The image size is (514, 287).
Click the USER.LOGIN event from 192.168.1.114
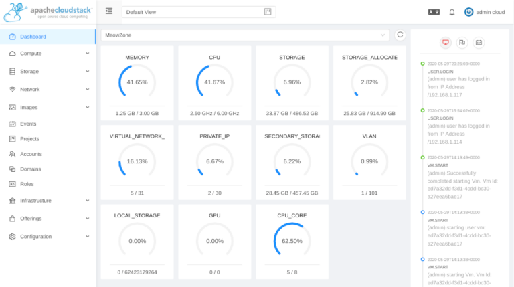(460, 126)
